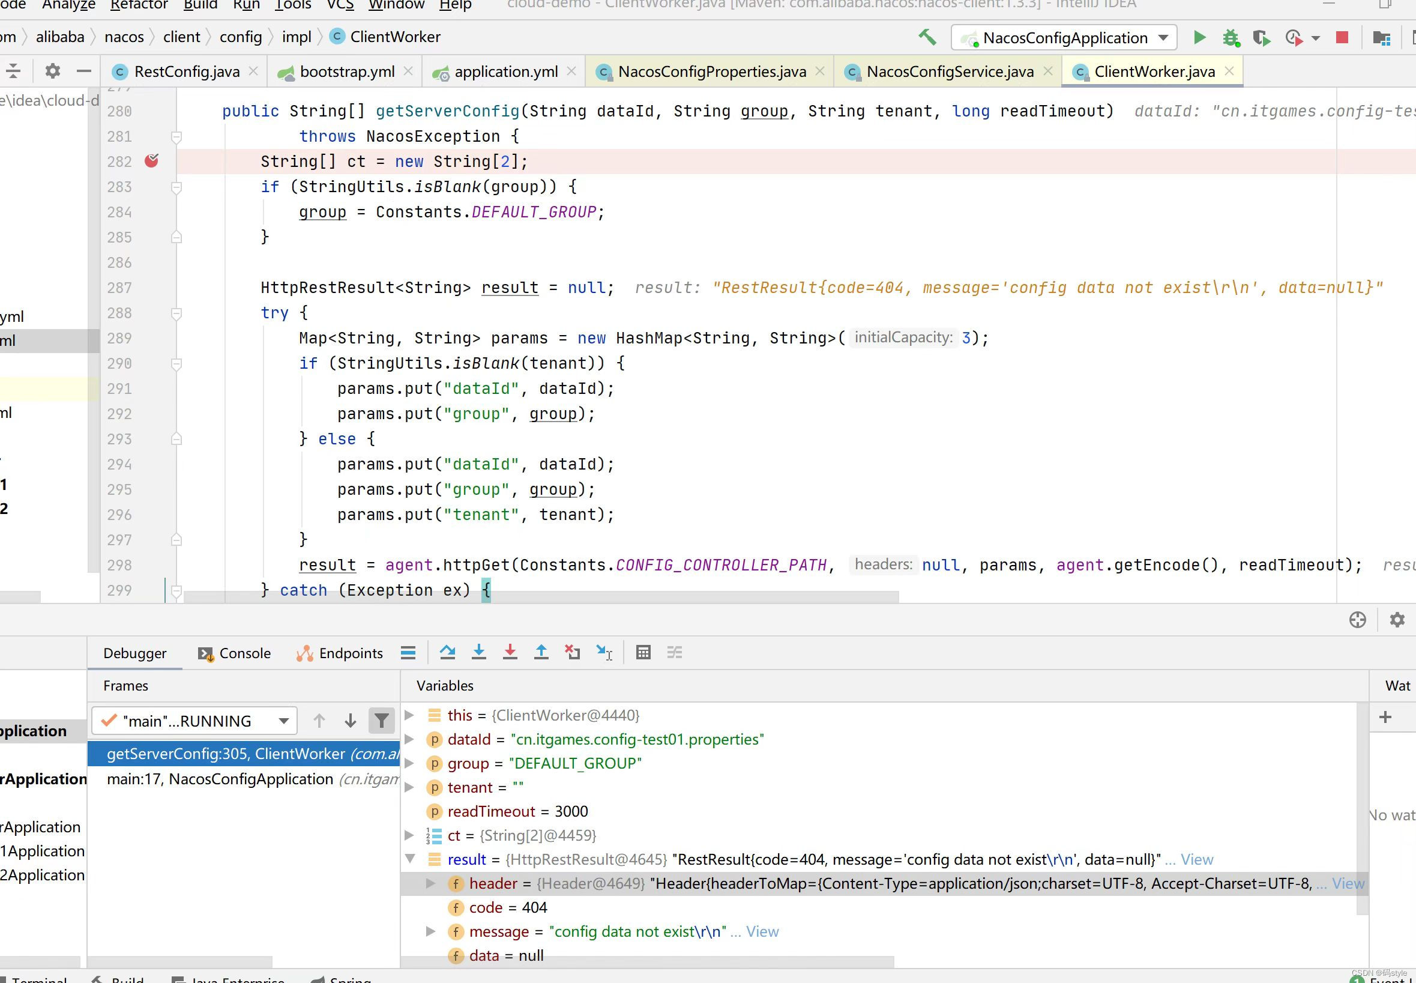Viewport: 1416px width, 983px height.
Task: Add new watch with plus icon
Action: coord(1385,717)
